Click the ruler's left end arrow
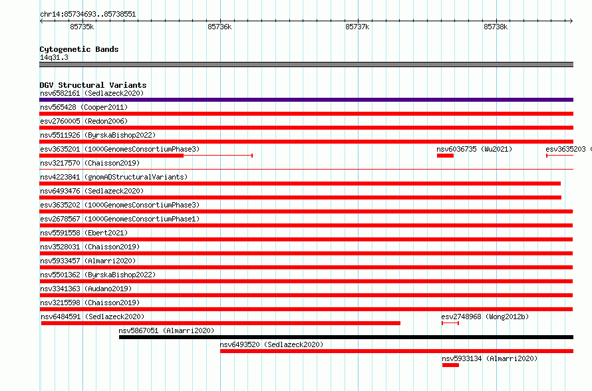This screenshot has width=592, height=391. tap(41, 21)
